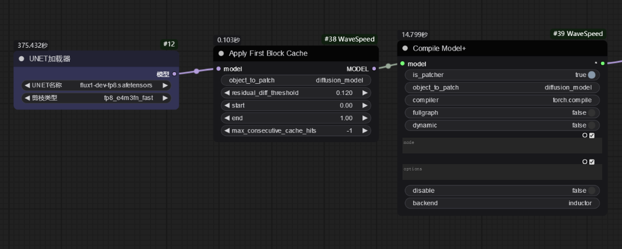The width and height of the screenshot is (622, 249).
Task: Increase max_consecutive_cache_hits with right arrow
Action: point(365,131)
